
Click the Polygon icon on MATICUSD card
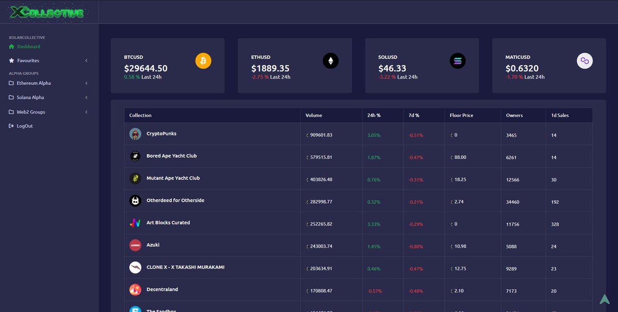(x=585, y=61)
